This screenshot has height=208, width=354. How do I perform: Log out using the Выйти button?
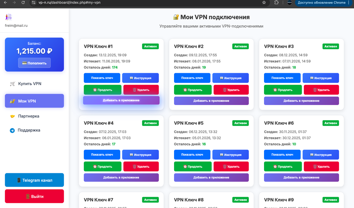click(x=35, y=196)
